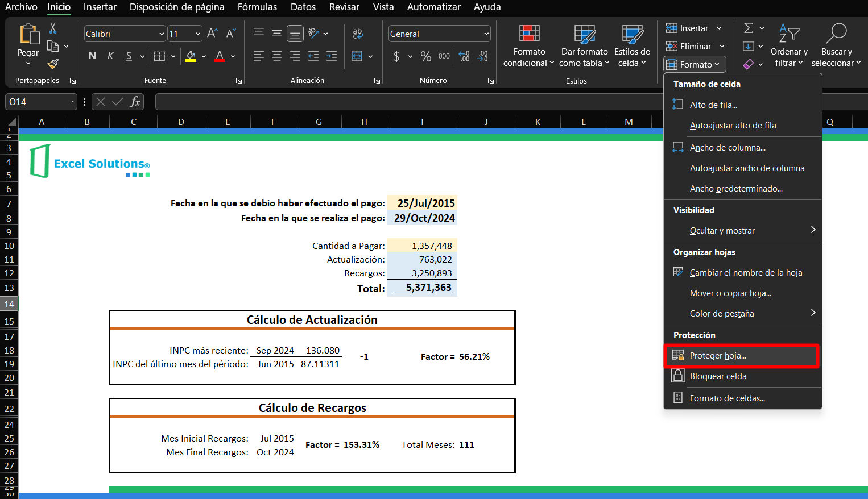Image resolution: width=868 pixels, height=499 pixels.
Task: Toggle bold N formatting
Action: (x=92, y=56)
